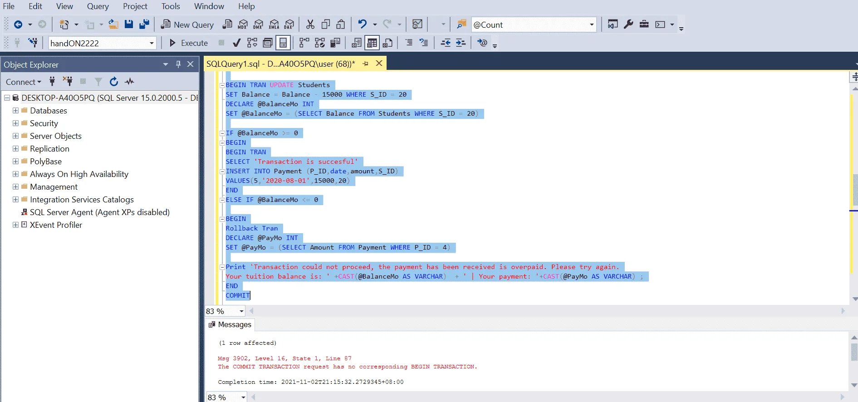
Task: Click the Copy icon
Action: coord(325,25)
